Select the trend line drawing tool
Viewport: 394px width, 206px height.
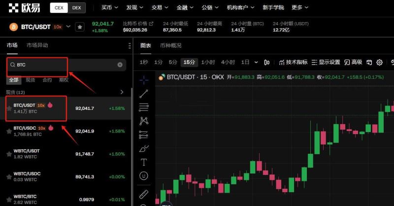point(144,93)
